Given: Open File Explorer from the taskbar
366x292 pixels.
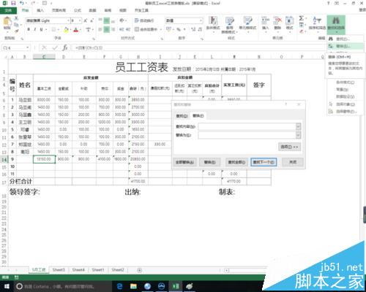Looking at the screenshot, I should (133, 286).
